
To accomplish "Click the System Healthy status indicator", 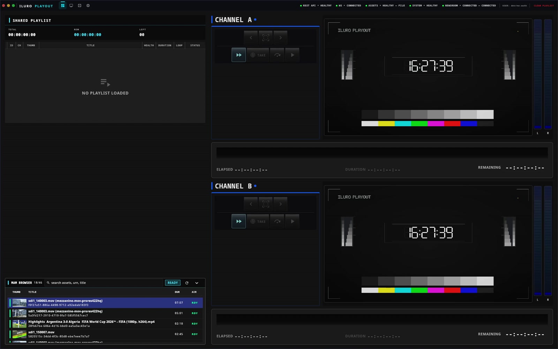I will pos(423,6).
